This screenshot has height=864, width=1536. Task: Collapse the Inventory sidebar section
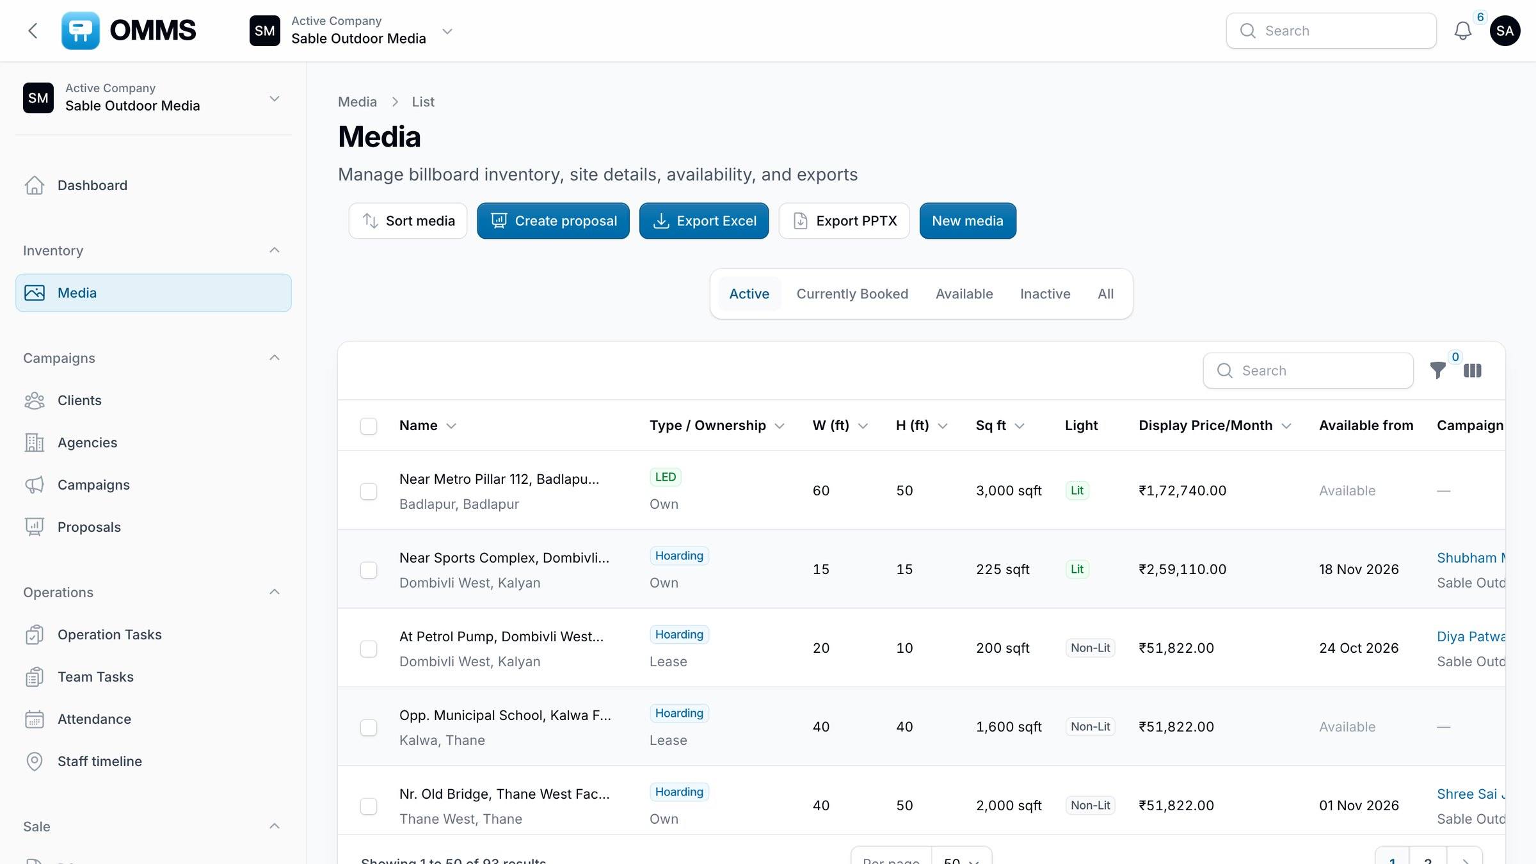point(275,250)
